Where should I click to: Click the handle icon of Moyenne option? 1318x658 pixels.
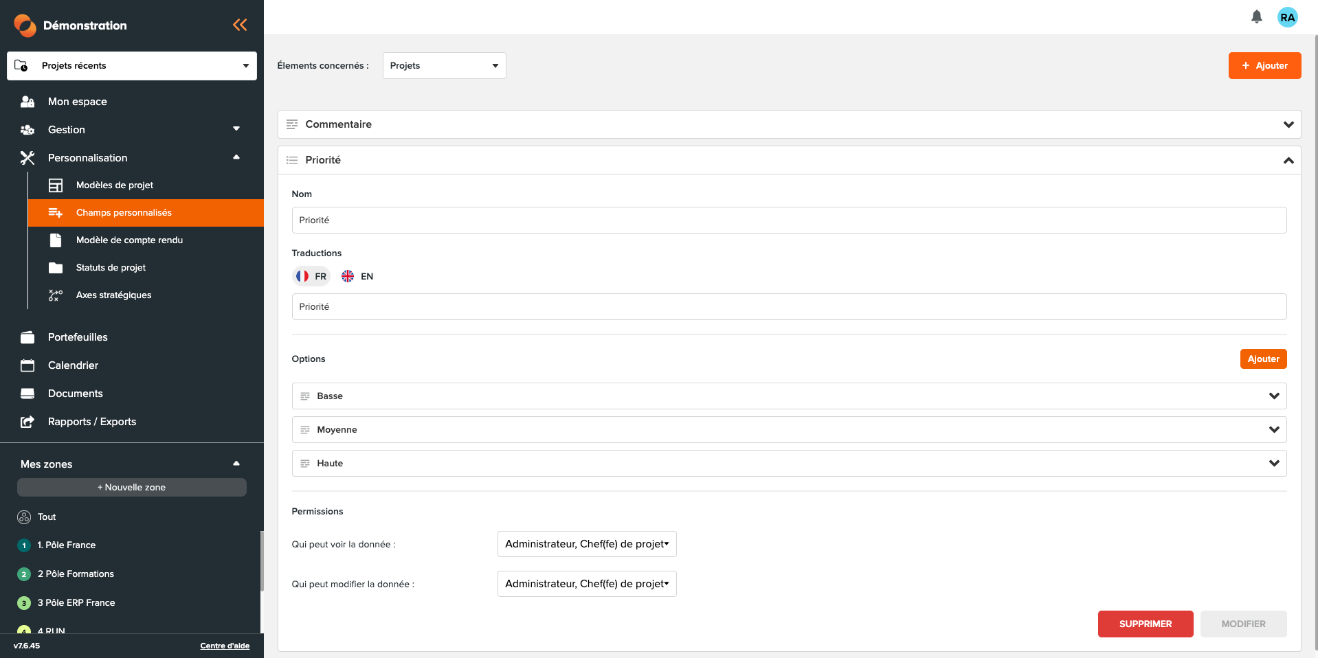coord(305,430)
